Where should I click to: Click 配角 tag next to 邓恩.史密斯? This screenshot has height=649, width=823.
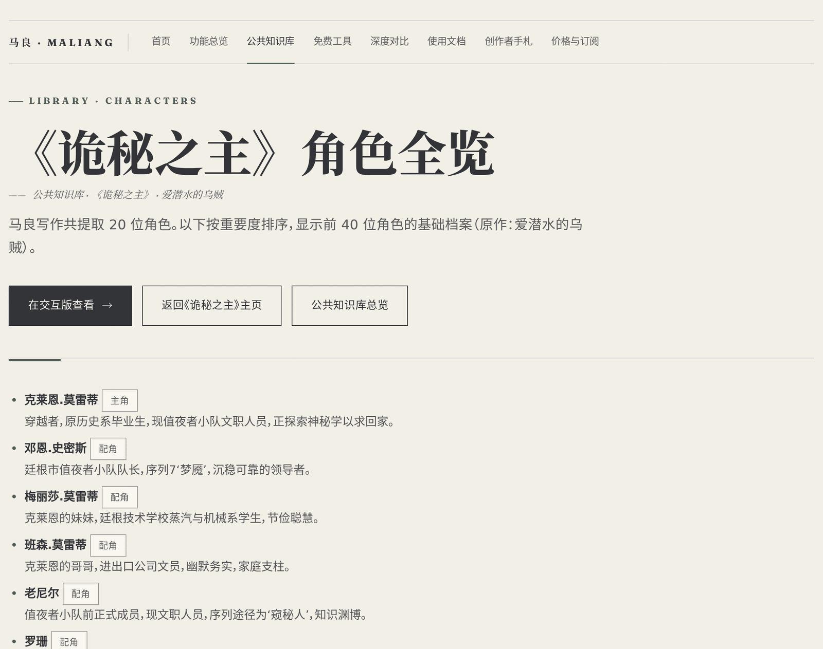click(108, 449)
